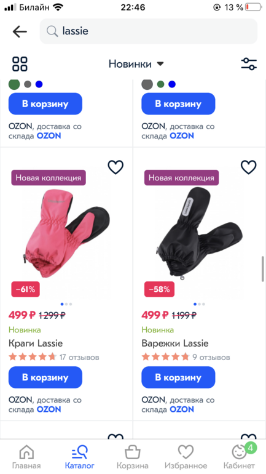Open the pink mittens product image
Image resolution: width=266 pixels, height=474 pixels.
coord(66,233)
